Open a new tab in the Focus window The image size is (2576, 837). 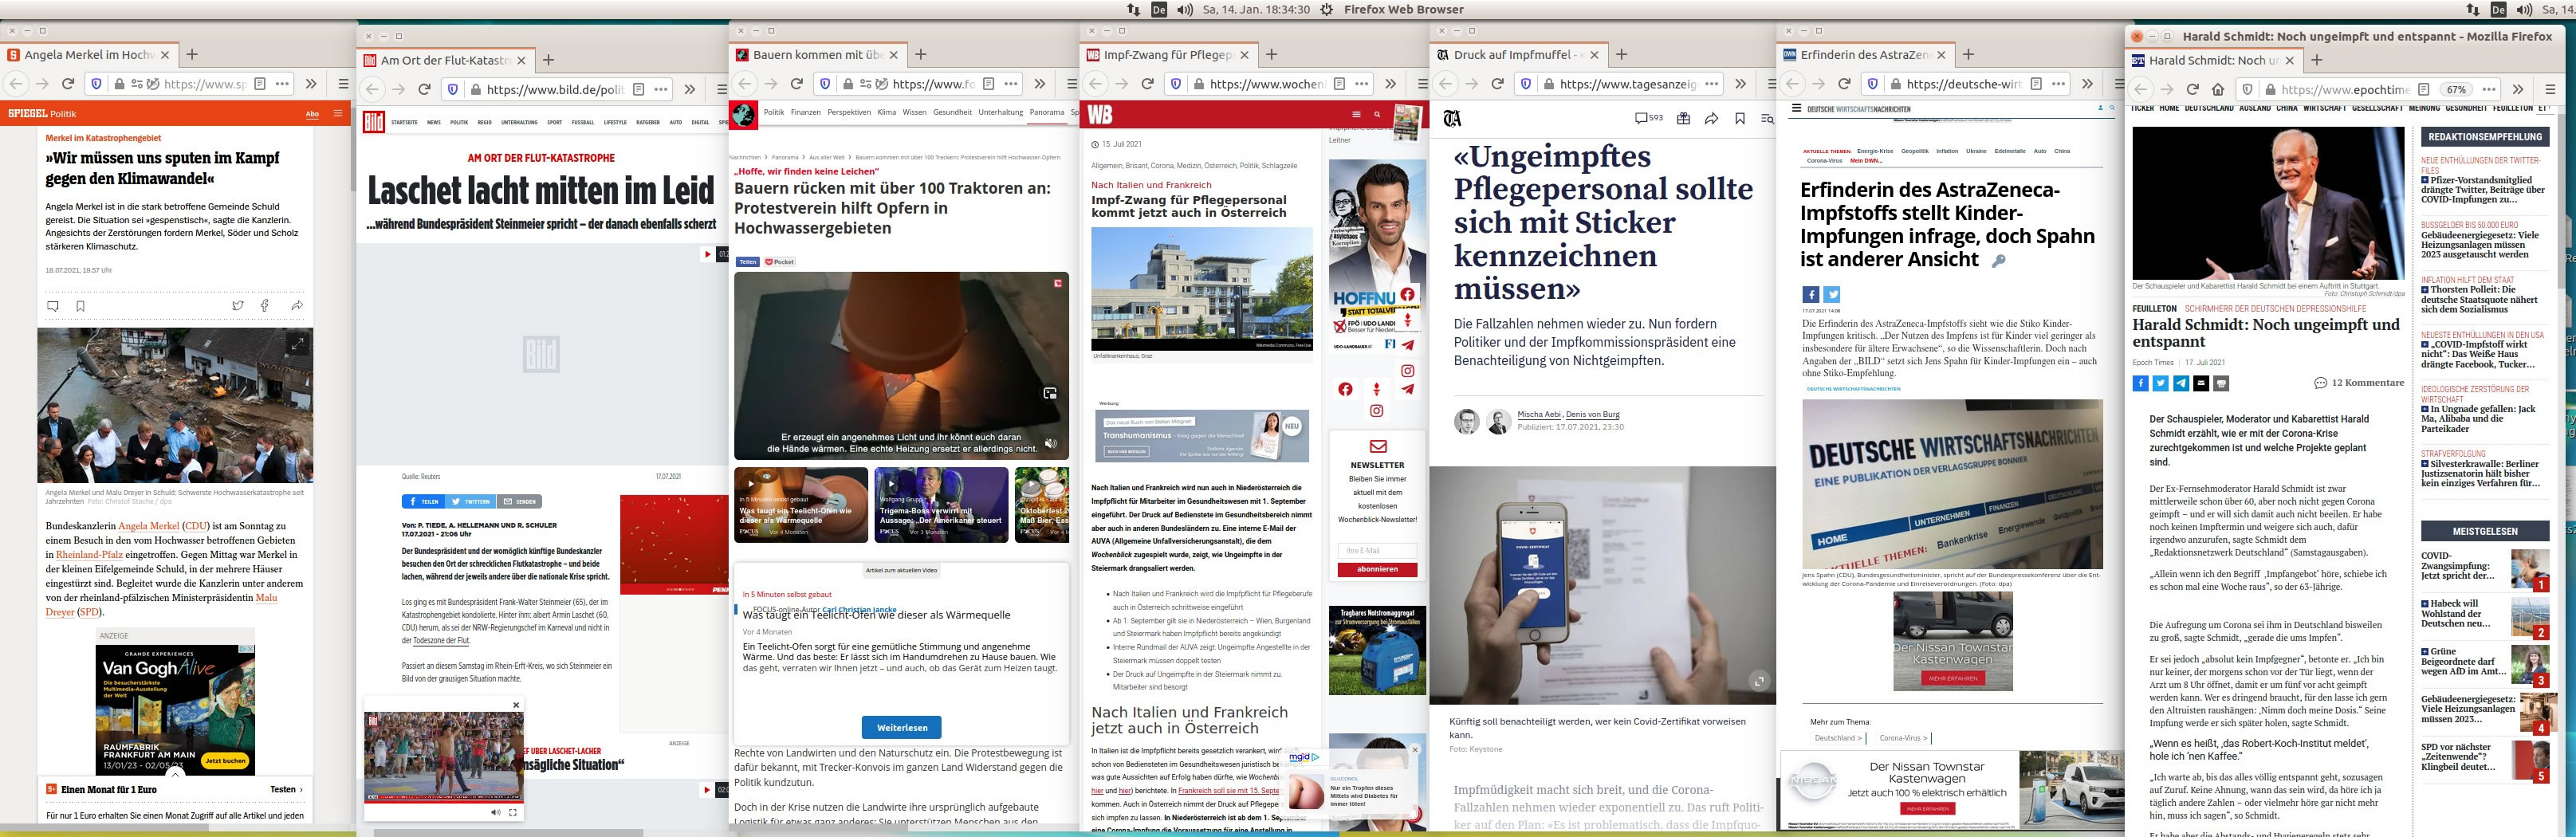pos(921,55)
